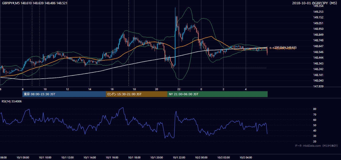Select the 東京 08:00-15:30 JST session bar

point(64,94)
